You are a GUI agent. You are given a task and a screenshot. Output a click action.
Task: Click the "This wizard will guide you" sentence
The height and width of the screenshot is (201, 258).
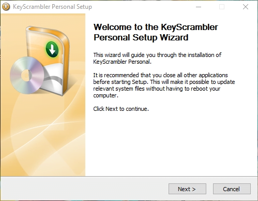coord(157,58)
